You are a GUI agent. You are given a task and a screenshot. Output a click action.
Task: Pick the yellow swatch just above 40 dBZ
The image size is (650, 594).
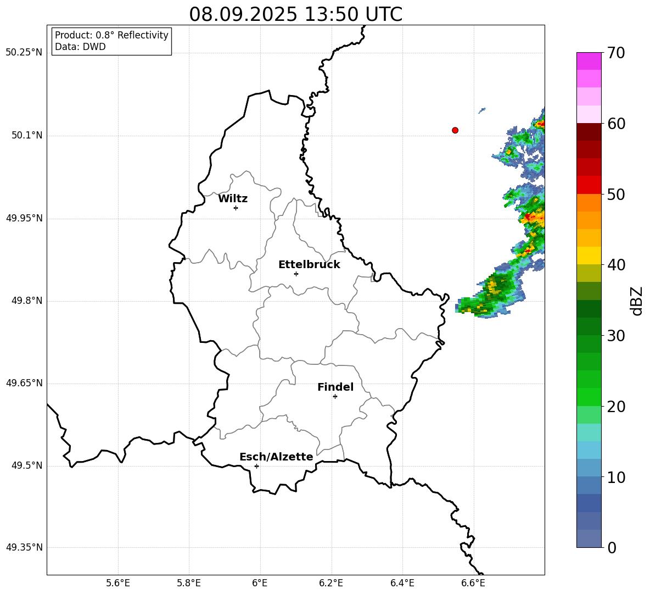click(589, 256)
